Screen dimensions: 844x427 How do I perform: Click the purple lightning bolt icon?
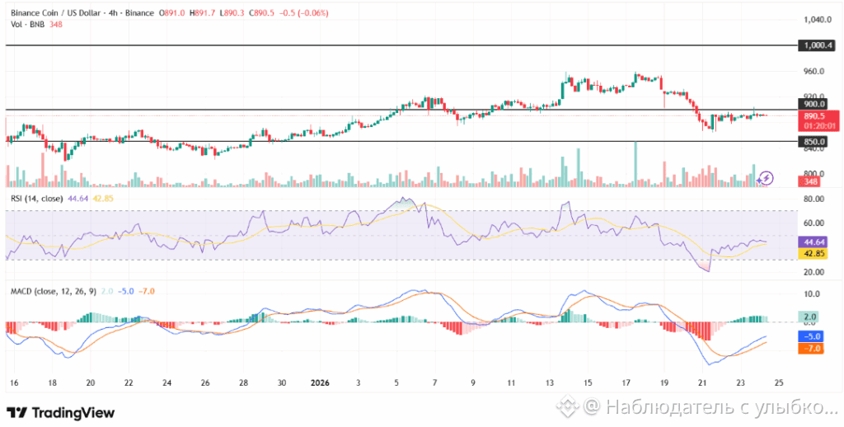pyautogui.click(x=766, y=178)
